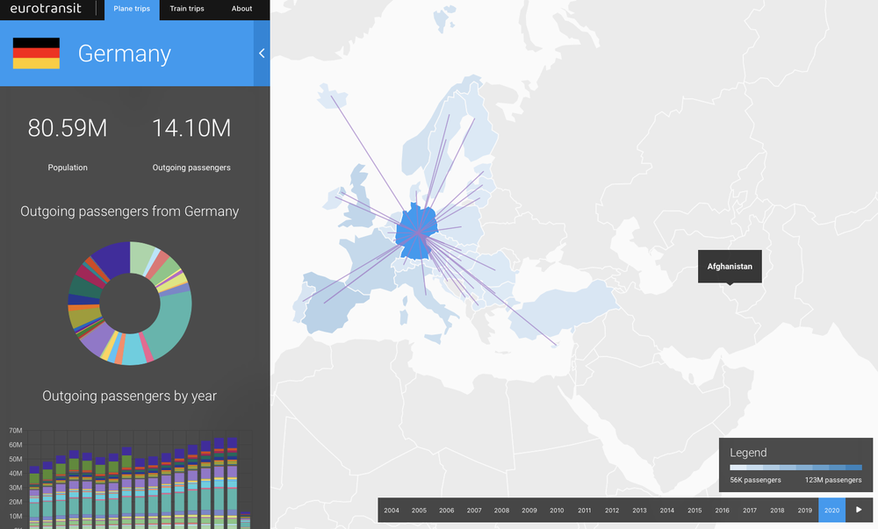Click Germany on the map
Image resolution: width=878 pixels, height=529 pixels.
(417, 232)
